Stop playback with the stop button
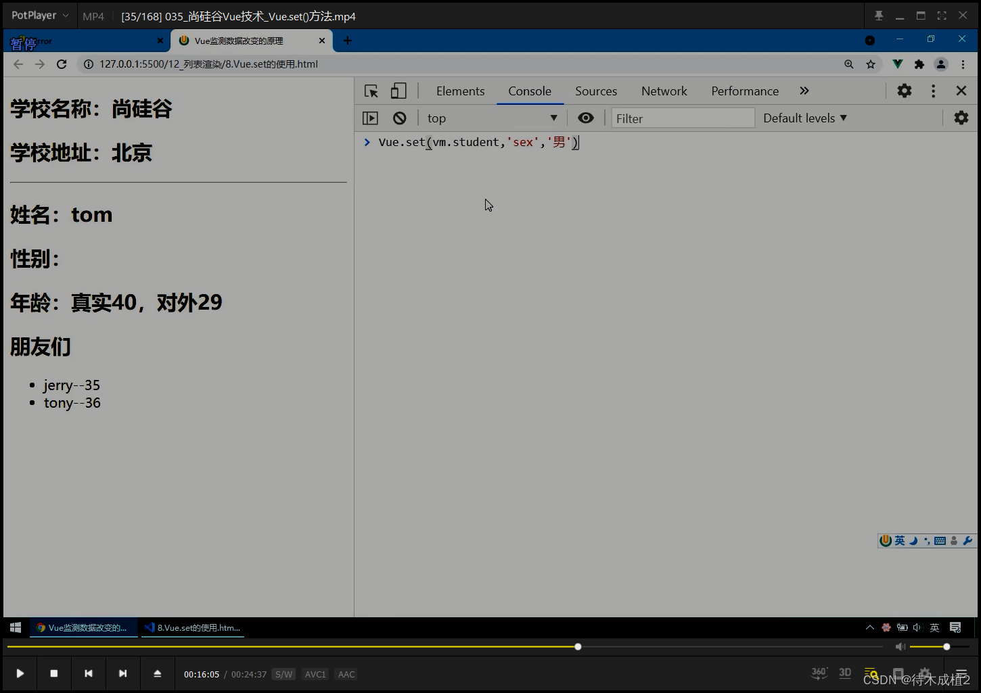The image size is (981, 693). coord(54,673)
